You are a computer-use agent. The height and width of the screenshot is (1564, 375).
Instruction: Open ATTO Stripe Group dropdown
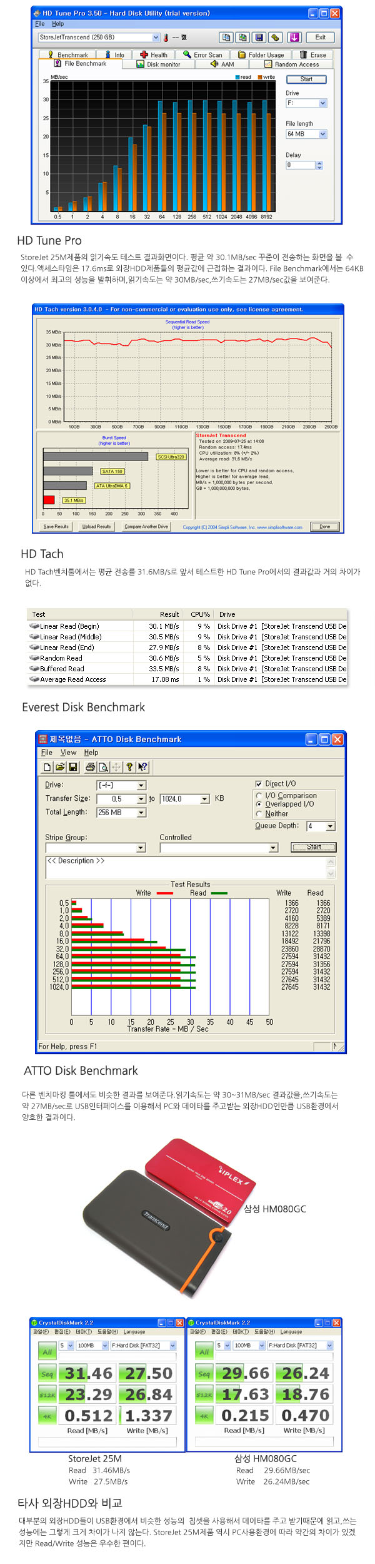[96, 848]
